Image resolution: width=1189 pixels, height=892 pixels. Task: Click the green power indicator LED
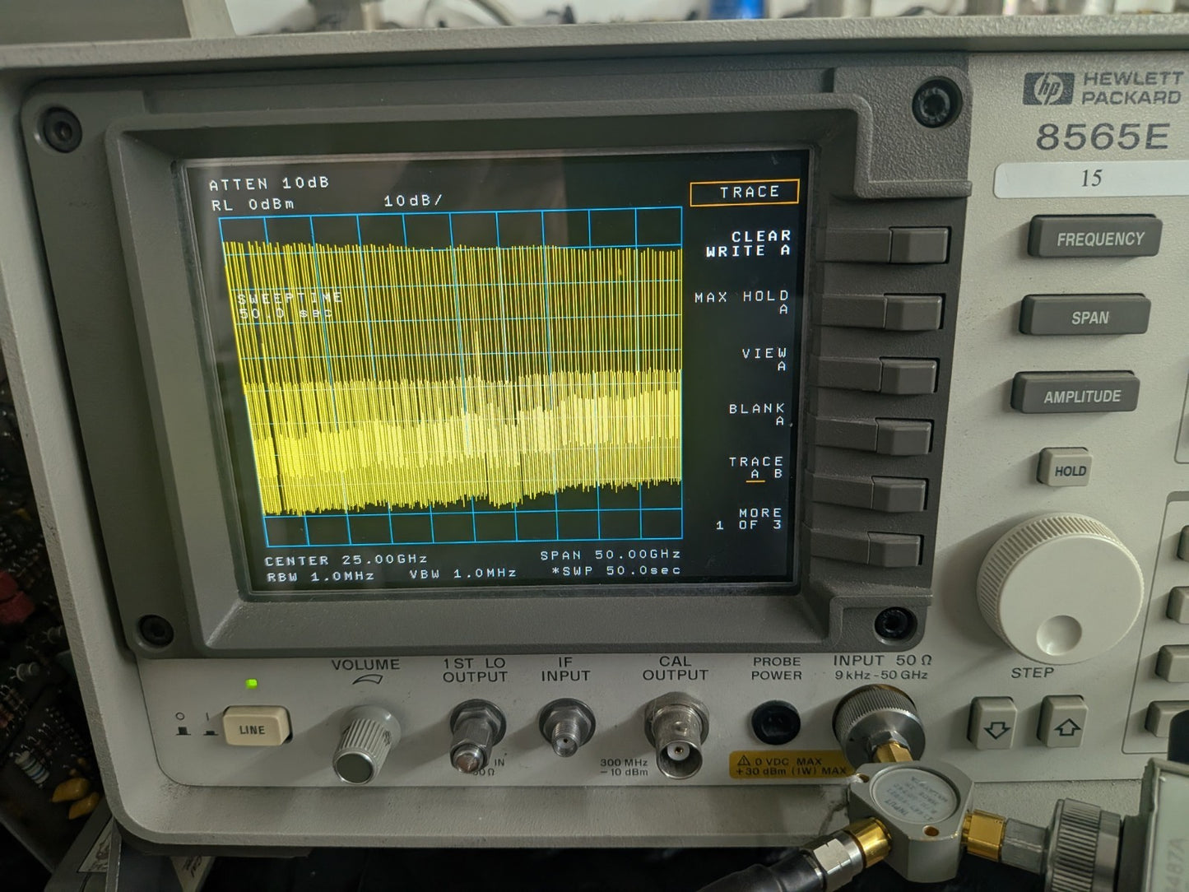click(252, 683)
